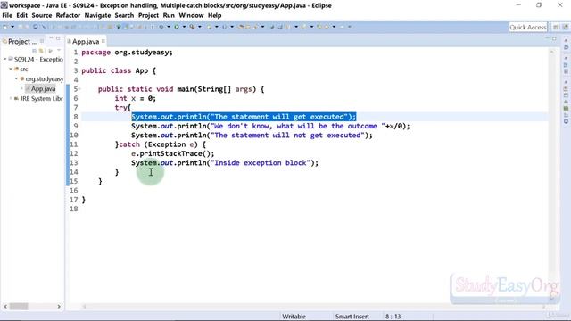Open the Run dropdown arrow beside green button
The image size is (571, 321).
point(184,27)
